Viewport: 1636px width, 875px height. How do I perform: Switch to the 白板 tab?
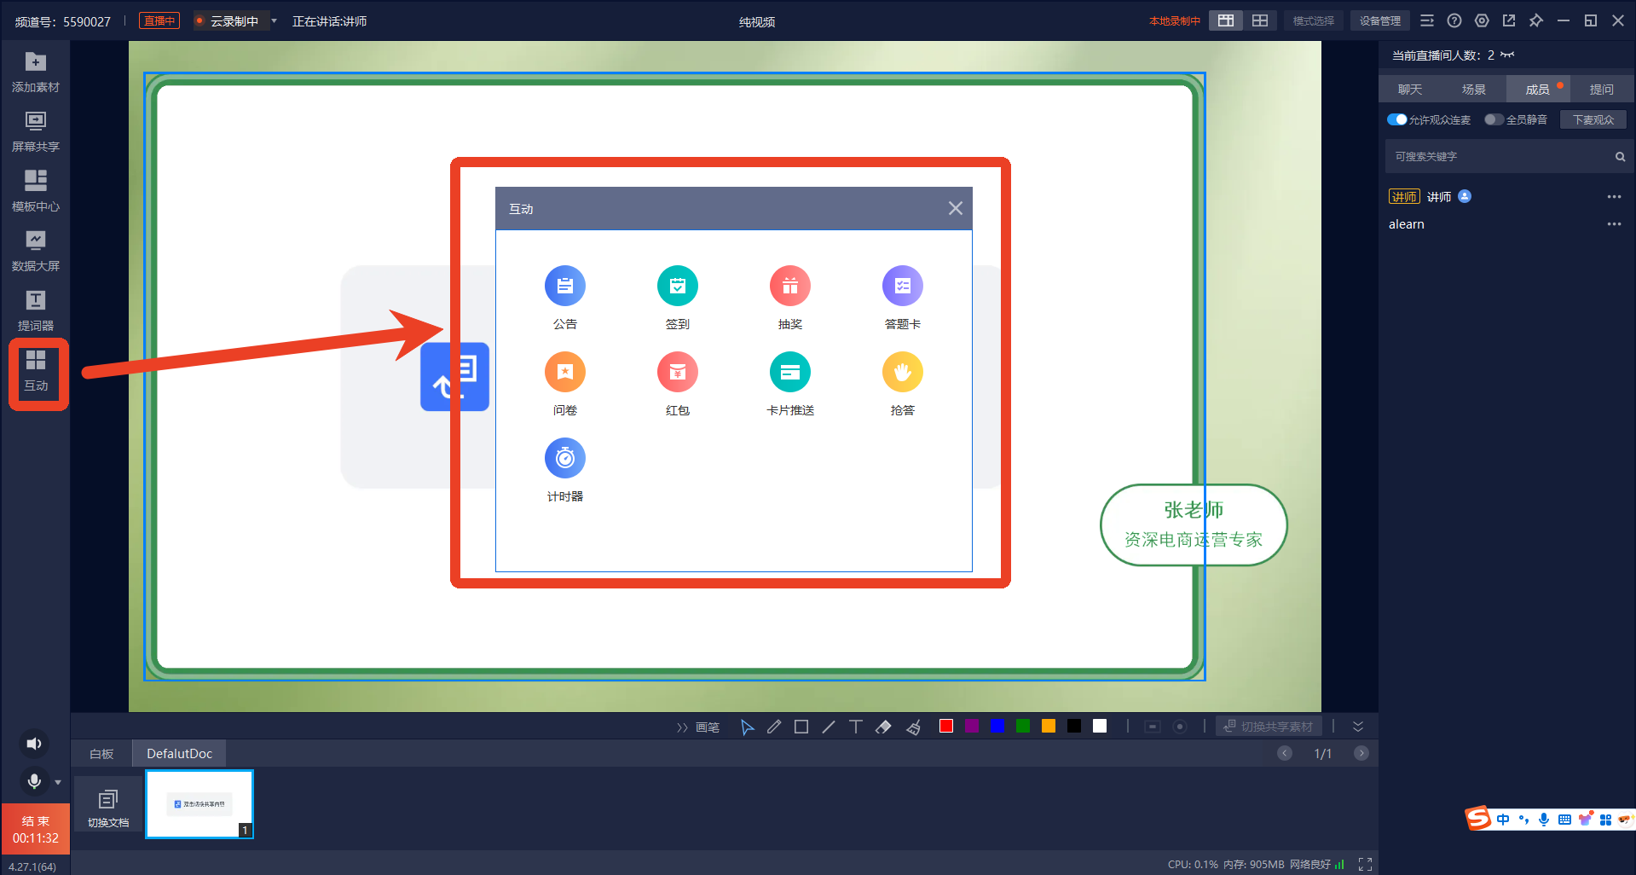point(101,754)
